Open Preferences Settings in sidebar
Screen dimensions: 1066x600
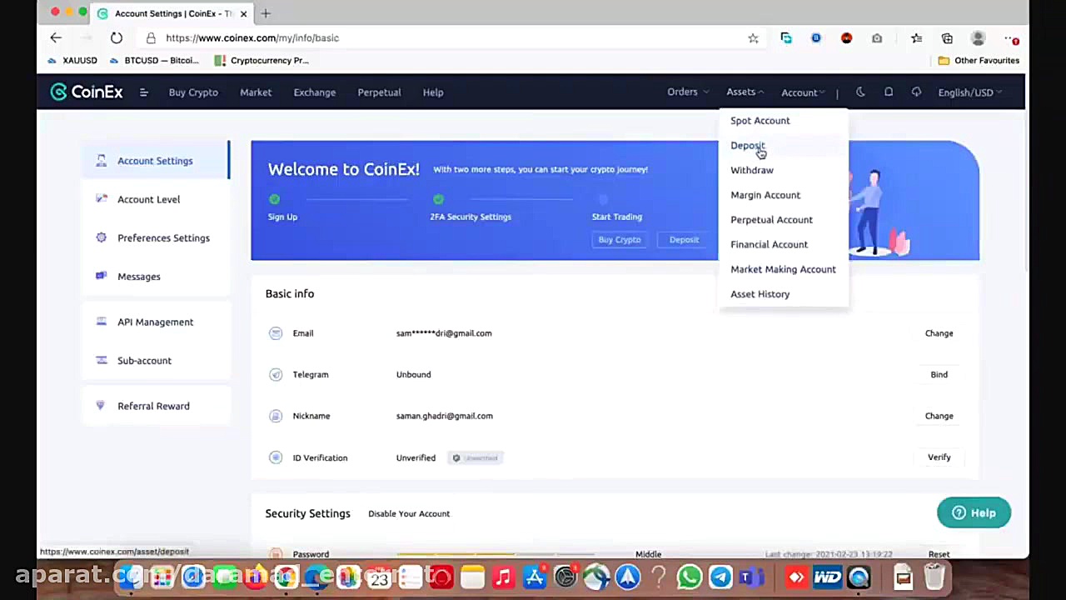(163, 237)
